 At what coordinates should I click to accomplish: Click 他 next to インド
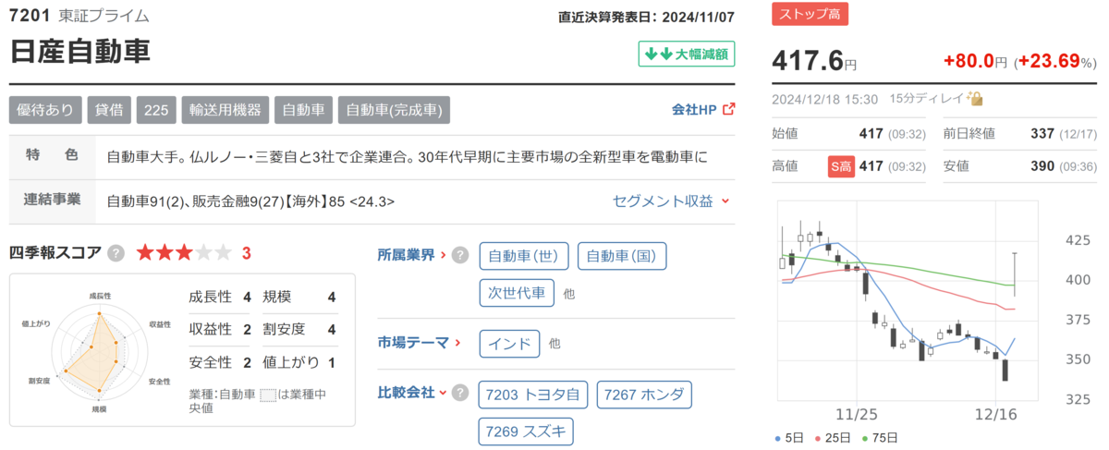pos(554,344)
